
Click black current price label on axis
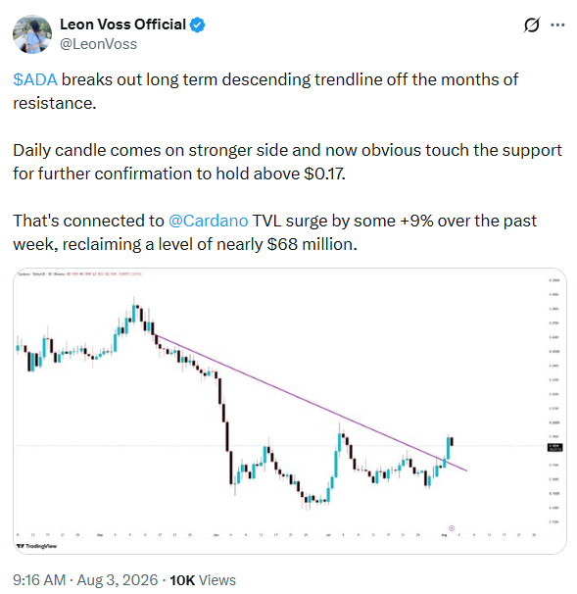click(554, 447)
